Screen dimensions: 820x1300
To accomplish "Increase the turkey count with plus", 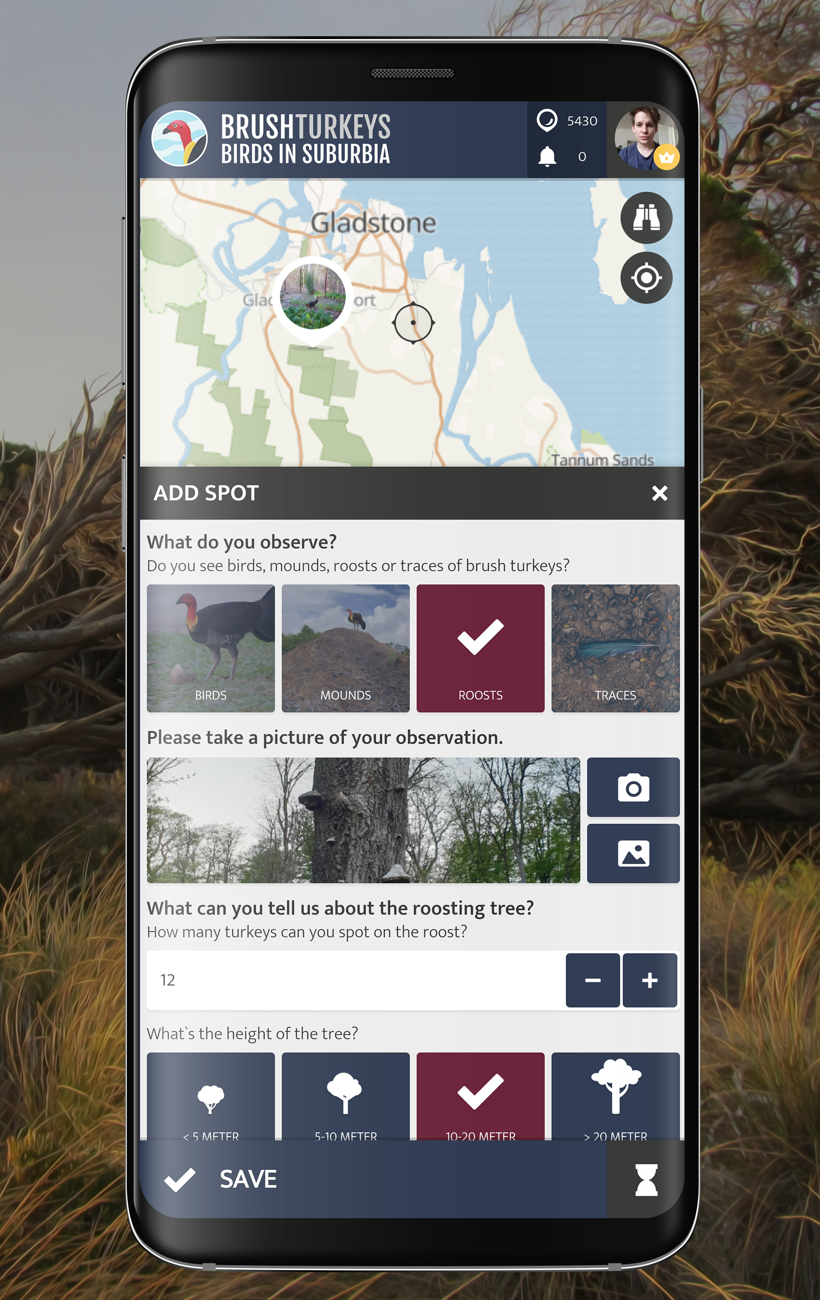I will (650, 980).
